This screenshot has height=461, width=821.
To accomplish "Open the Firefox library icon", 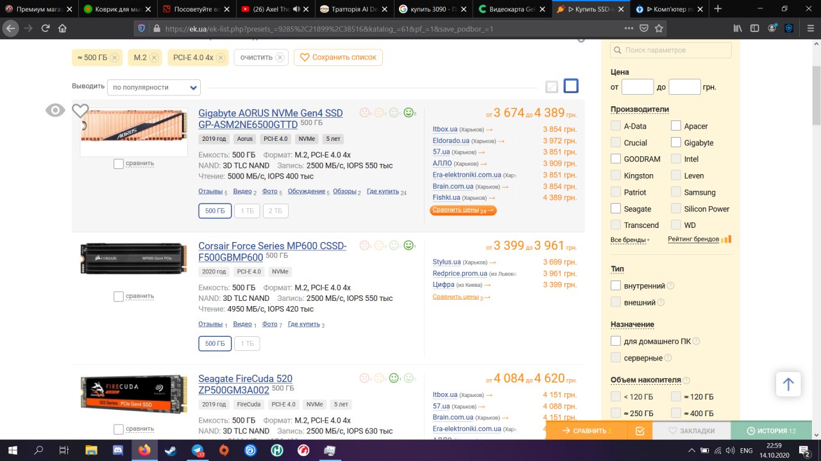I will tap(738, 28).
